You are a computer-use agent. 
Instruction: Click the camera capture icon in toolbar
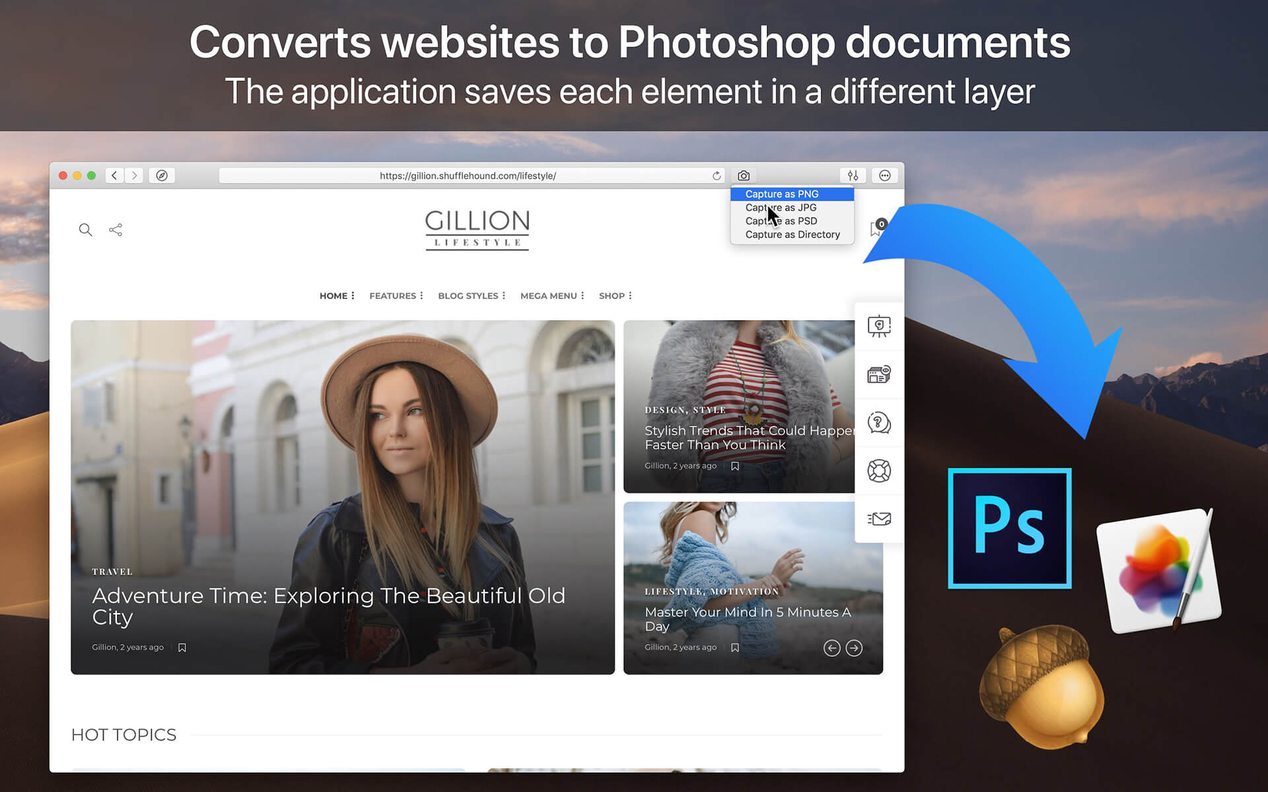(744, 175)
